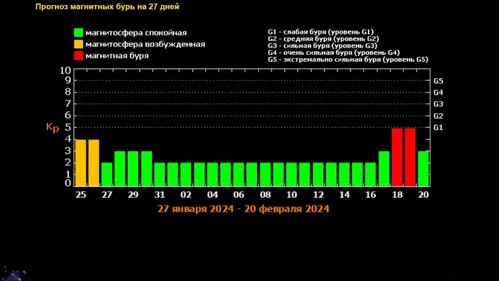Click the G5 label on right axis
Image resolution: width=499 pixels, height=281 pixels.
tap(438, 81)
